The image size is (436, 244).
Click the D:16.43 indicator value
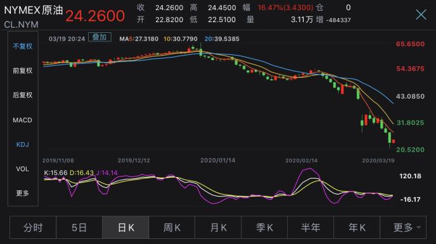tap(82, 173)
